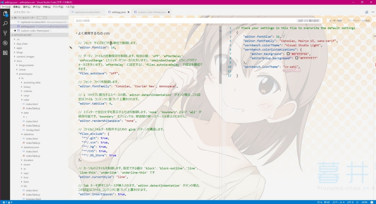Open the 選択(C) menu
This screenshot has height=204, width=376.
point(26,7)
